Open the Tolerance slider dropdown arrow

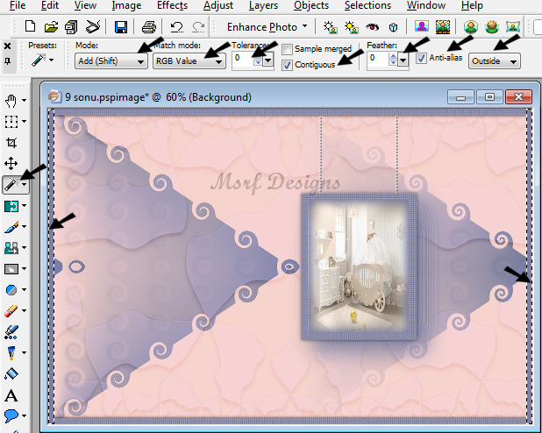tap(268, 60)
